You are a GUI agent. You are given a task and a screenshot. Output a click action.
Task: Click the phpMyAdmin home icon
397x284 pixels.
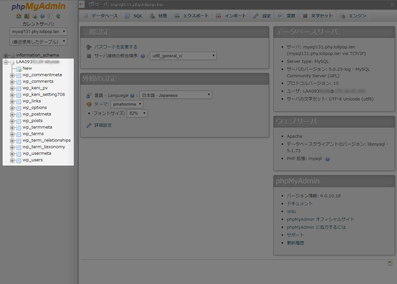click(x=19, y=16)
